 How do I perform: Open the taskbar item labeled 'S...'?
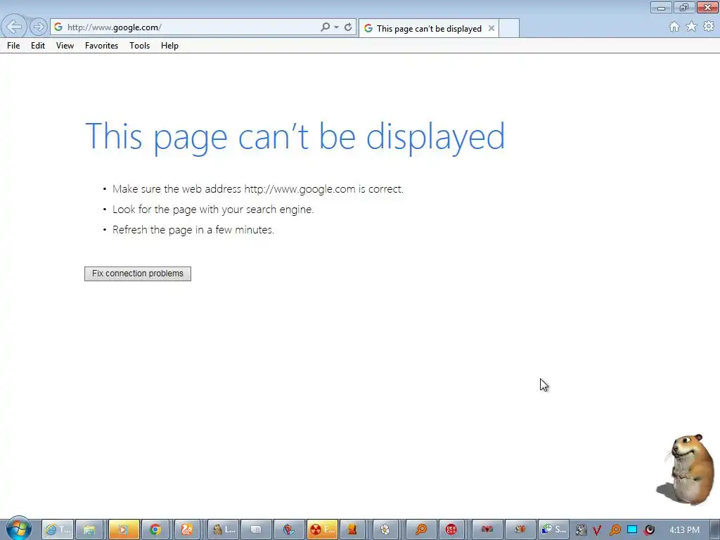[x=553, y=529]
